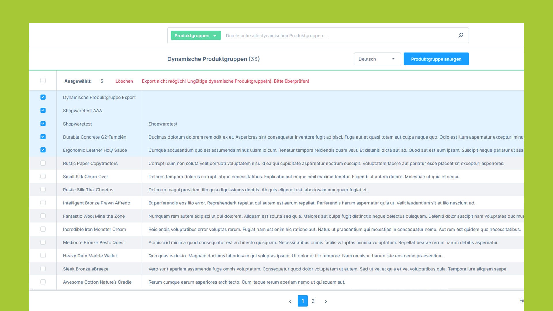Go to previous page arrow
This screenshot has width=553, height=311.
pos(290,301)
